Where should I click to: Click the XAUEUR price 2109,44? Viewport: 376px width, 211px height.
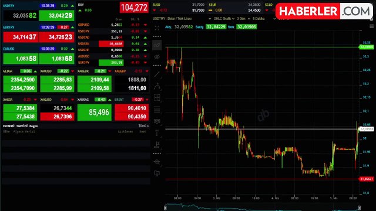95,80
